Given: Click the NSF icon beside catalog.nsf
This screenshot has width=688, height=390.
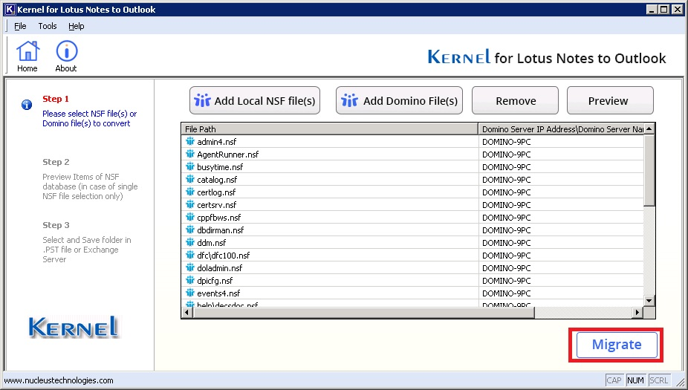Looking at the screenshot, I should pyautogui.click(x=190, y=180).
